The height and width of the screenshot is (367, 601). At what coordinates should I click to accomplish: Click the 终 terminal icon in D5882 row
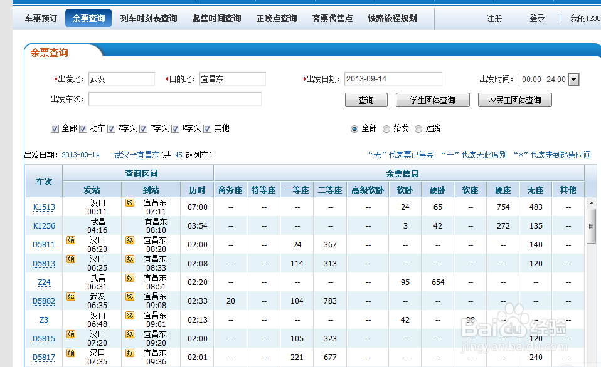click(130, 297)
